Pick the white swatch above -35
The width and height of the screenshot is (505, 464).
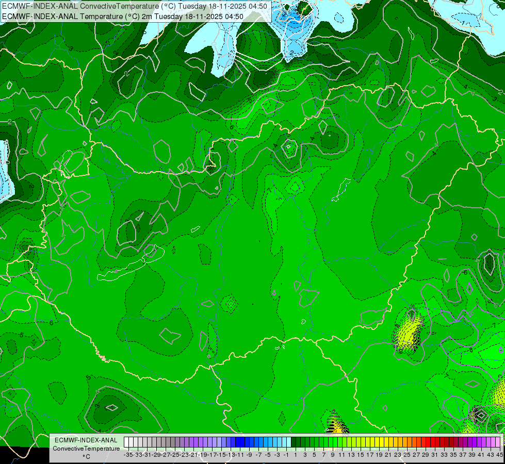coord(126,442)
